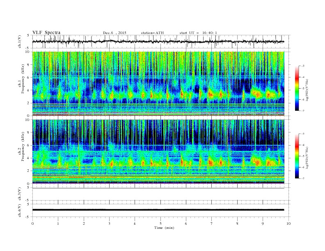Click the ch.4 thick black waveform trace
The width and height of the screenshot is (325, 251).
[158, 210]
